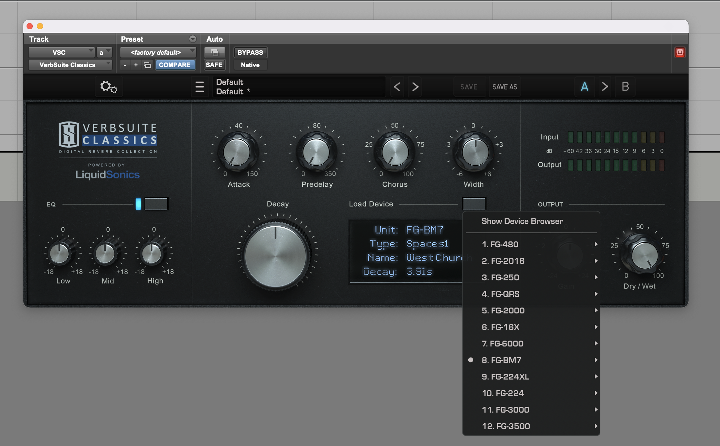Toggle the BYPASS button

click(250, 52)
